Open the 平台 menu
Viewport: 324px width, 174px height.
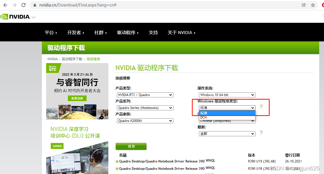[51, 32]
